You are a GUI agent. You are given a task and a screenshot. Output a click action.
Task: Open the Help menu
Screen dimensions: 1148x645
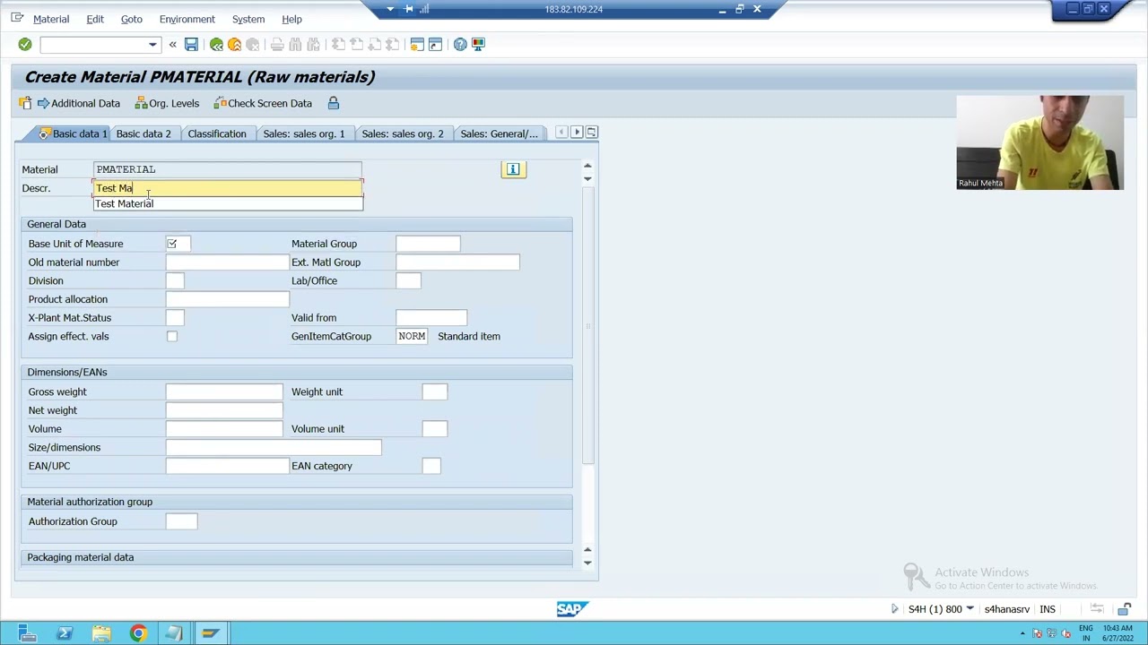click(291, 19)
